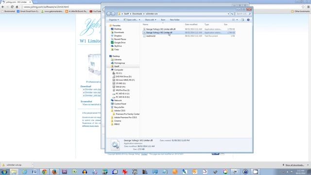Click Burn in the Explorer toolbar
Screen dimensions: 311x175
pyautogui.click(x=163, y=20)
